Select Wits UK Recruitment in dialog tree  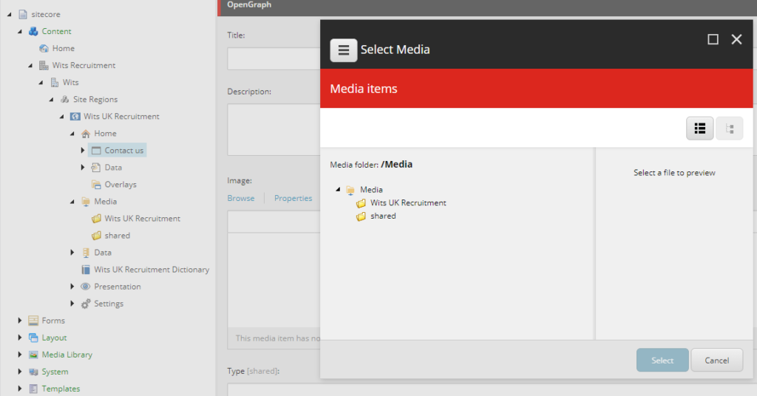408,203
